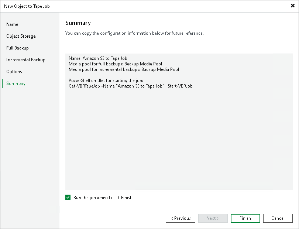Open the Object Storage step
The width and height of the screenshot is (299, 229).
[21, 36]
